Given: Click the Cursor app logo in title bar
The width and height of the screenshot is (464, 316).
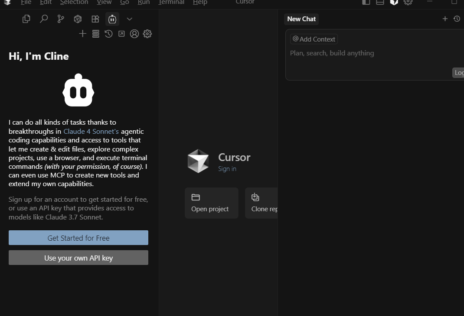Looking at the screenshot, I should tap(7, 2).
